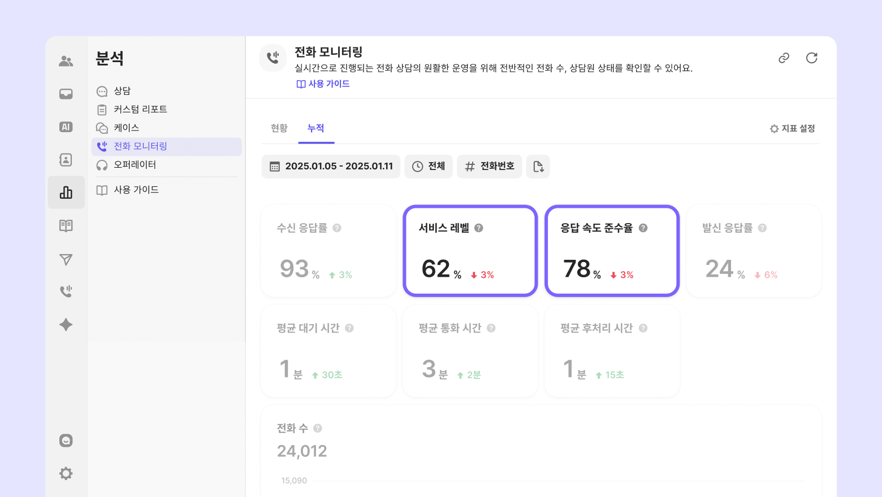Switch to the 현황 tab
Viewport: 882px width, 497px height.
[x=279, y=129]
